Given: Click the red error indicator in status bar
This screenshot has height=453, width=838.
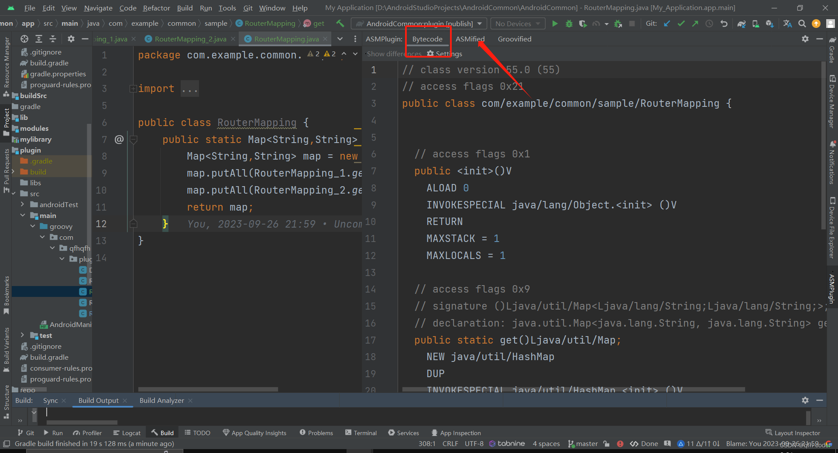Looking at the screenshot, I should pos(620,444).
